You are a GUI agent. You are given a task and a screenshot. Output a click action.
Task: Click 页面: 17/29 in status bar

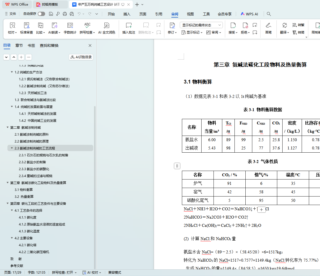[x=13, y=273]
